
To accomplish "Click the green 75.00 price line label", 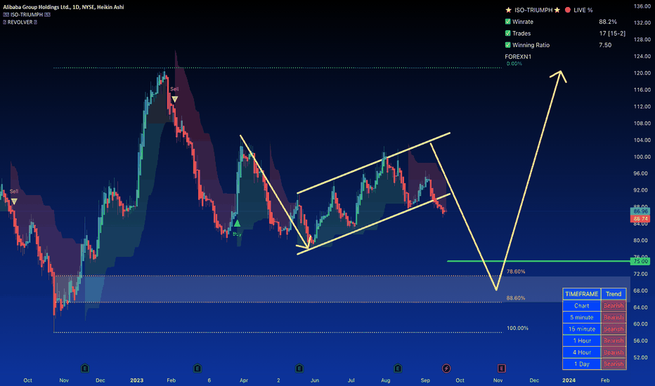I will click(x=640, y=261).
